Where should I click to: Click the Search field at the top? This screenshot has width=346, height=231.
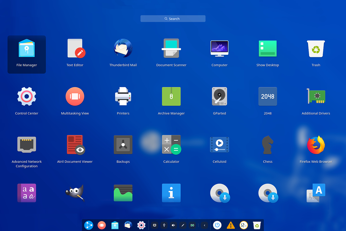click(173, 19)
